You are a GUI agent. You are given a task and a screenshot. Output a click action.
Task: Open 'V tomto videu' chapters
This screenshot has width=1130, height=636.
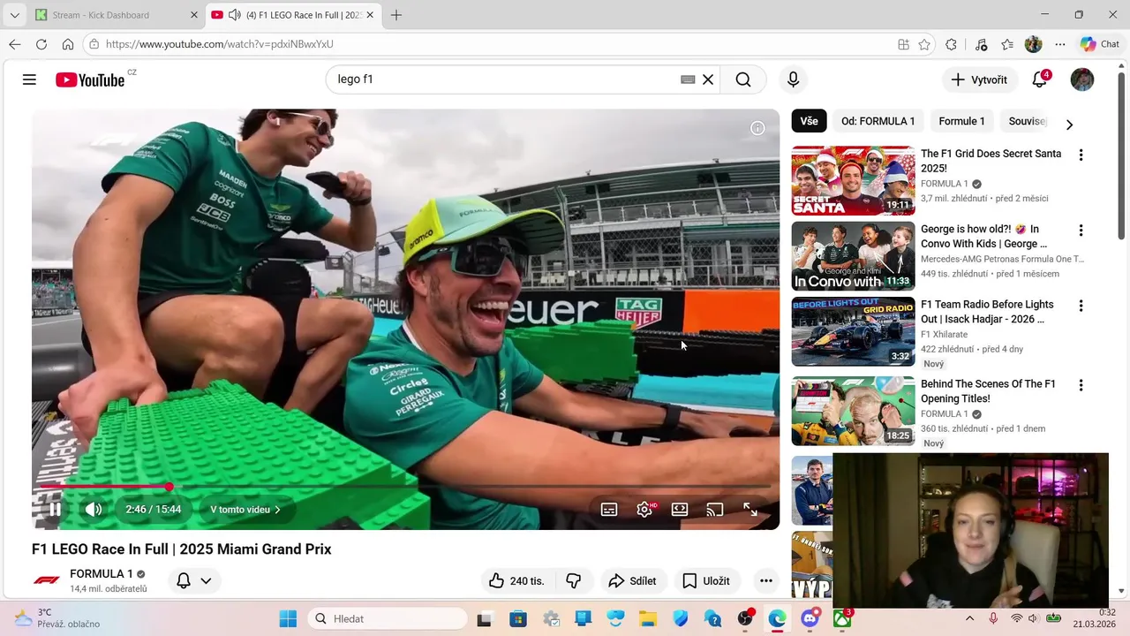pos(245,510)
